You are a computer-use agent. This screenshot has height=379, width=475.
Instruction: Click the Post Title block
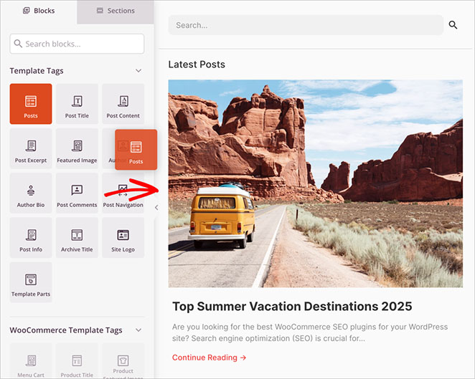[x=77, y=105]
